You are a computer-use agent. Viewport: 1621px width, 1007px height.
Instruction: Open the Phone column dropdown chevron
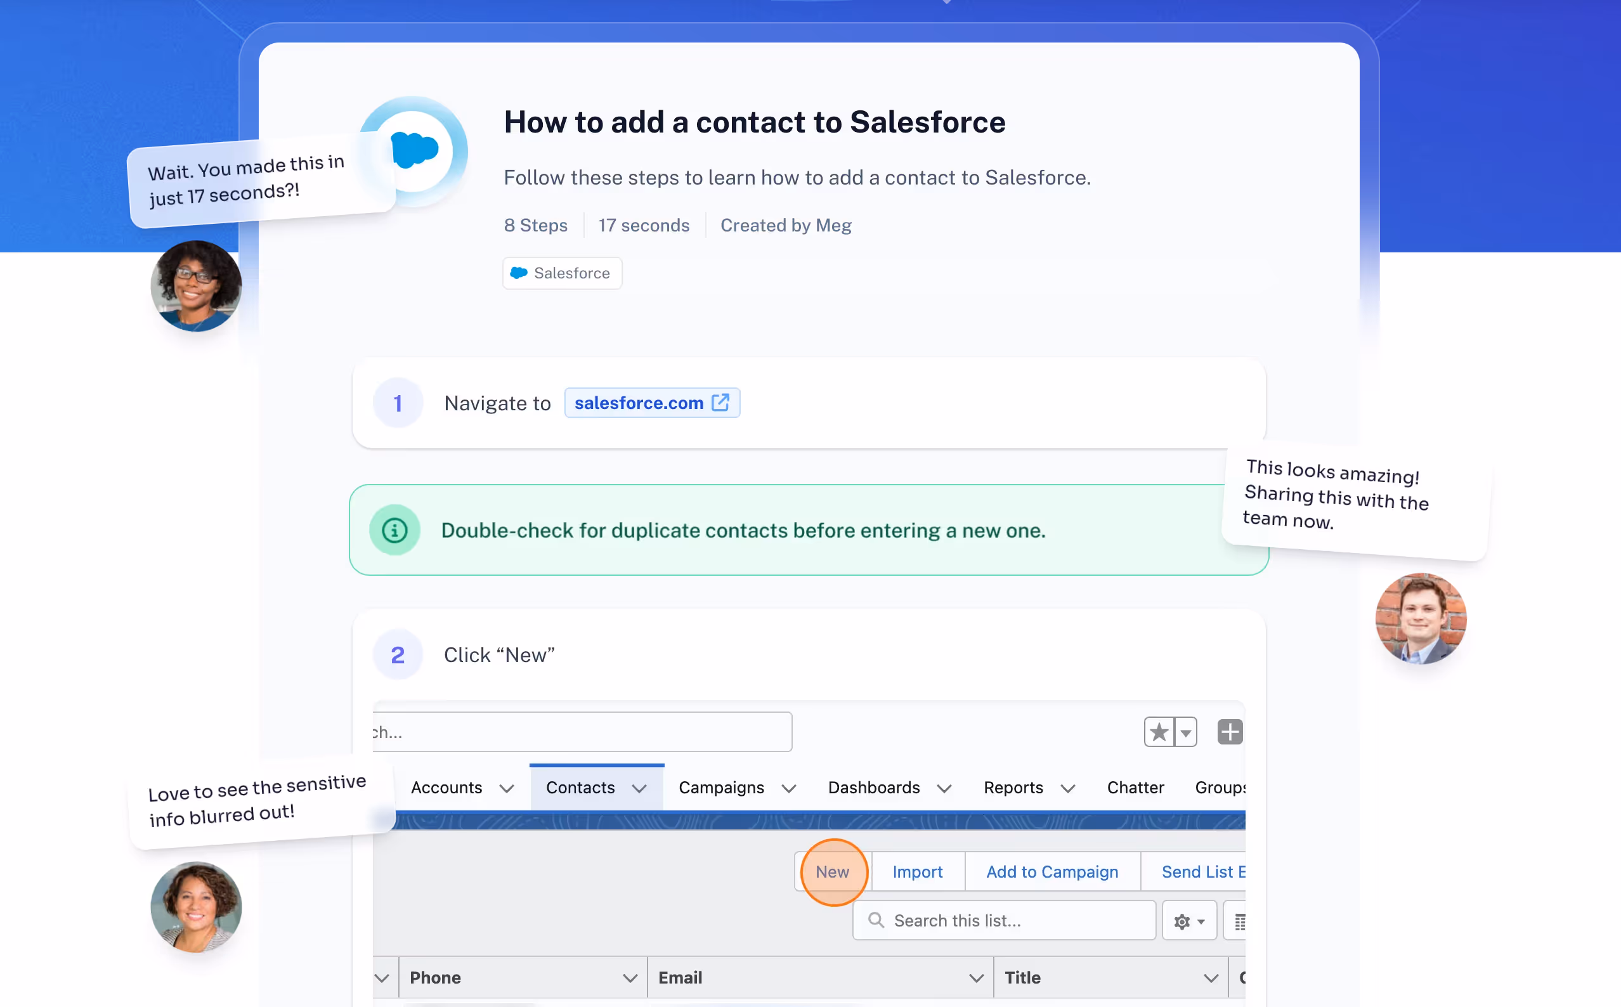(630, 978)
